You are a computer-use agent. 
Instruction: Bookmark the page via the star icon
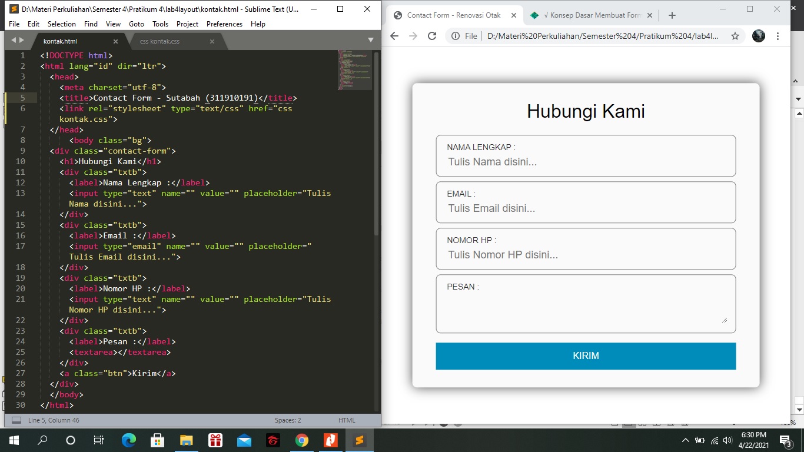[735, 36]
